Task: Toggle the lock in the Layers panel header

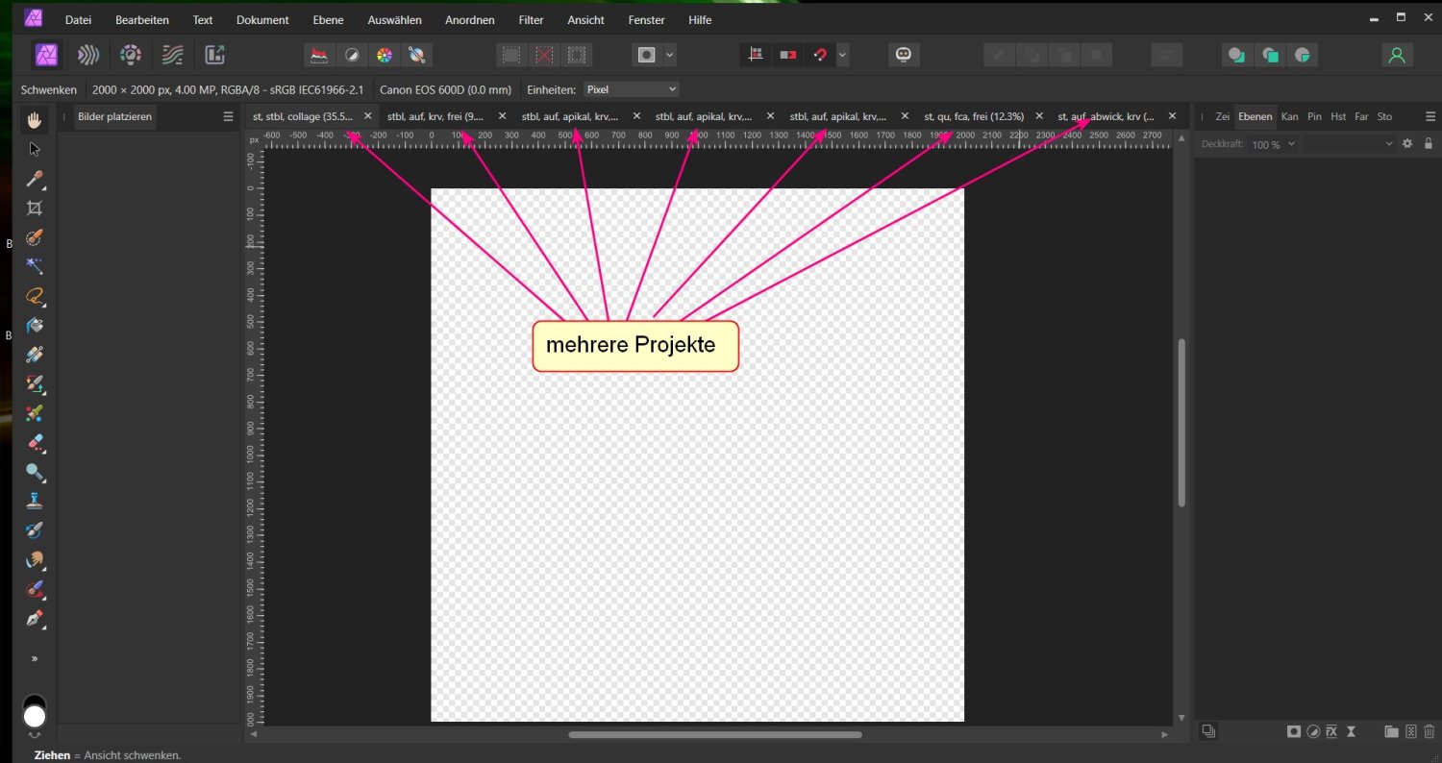Action: click(1429, 143)
